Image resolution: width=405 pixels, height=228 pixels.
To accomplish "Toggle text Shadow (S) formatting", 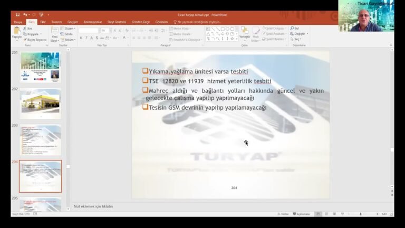I will tap(97, 38).
